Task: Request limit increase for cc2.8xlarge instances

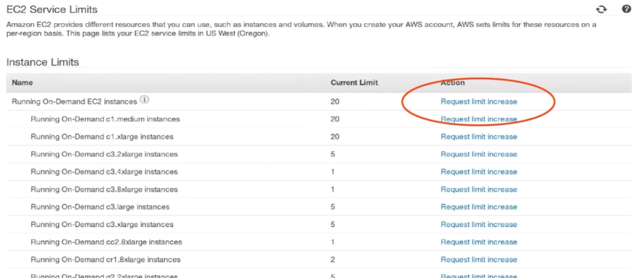Action: pyautogui.click(x=479, y=242)
